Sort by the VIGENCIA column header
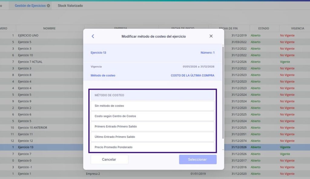Image resolution: width=310 pixels, height=179 pixels. click(x=297, y=28)
